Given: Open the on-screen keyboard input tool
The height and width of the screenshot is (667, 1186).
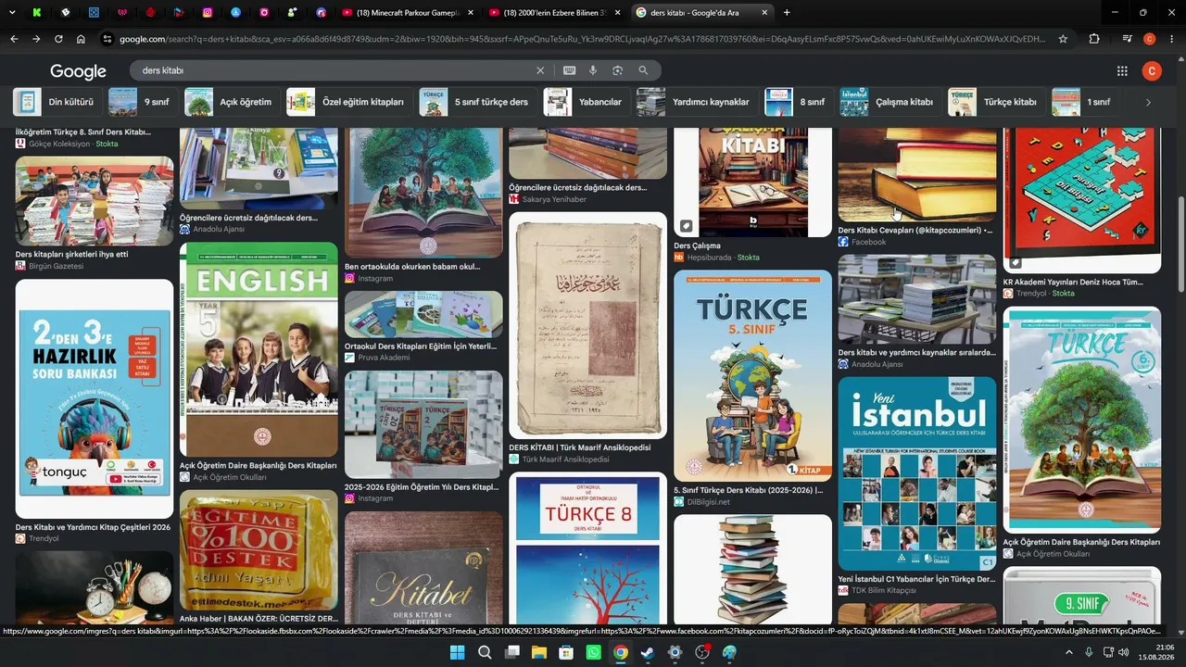Looking at the screenshot, I should [x=569, y=70].
